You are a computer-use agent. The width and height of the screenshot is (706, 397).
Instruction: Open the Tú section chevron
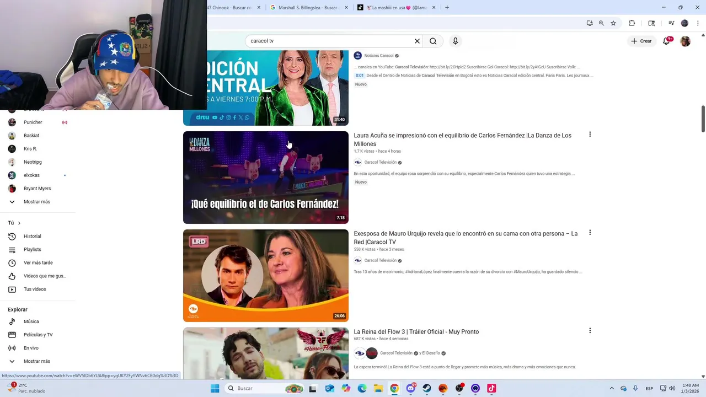[19, 223]
